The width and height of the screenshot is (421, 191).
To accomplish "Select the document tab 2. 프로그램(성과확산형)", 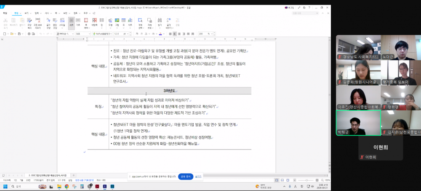I will tap(47, 175).
